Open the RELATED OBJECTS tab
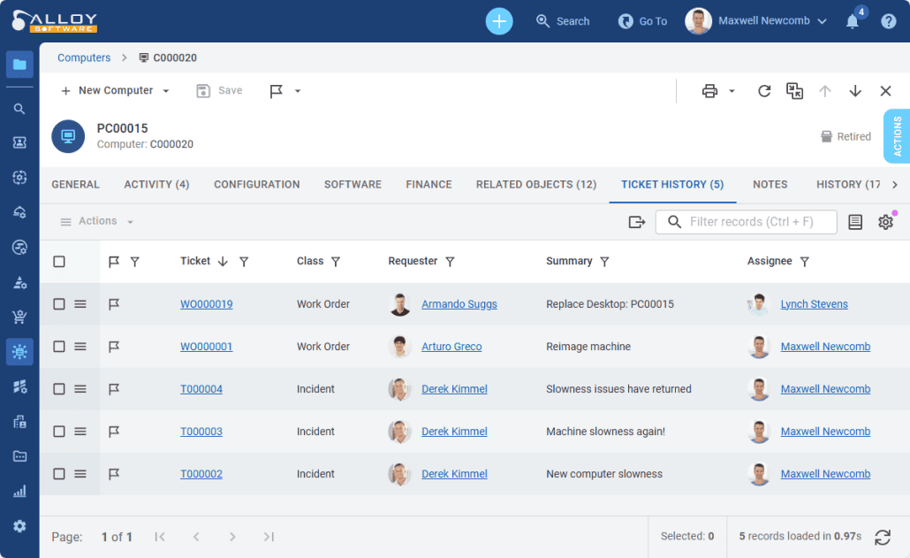 click(x=535, y=184)
